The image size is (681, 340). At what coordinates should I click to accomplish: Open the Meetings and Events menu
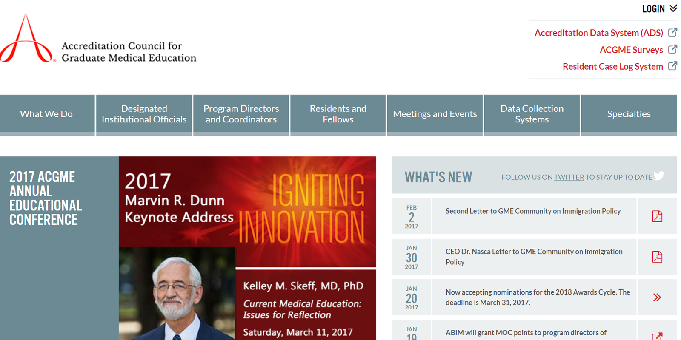[x=435, y=115]
